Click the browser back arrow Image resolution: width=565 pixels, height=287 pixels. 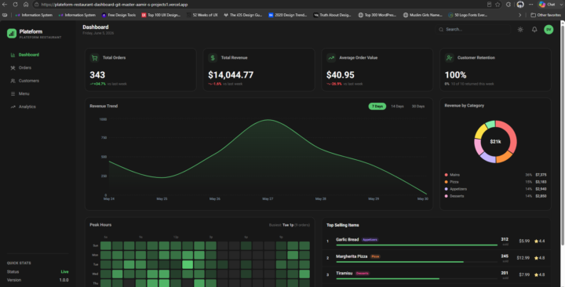point(5,5)
